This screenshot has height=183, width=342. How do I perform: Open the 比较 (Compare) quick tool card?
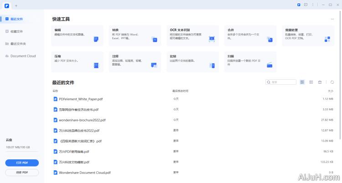pyautogui.click(x=192, y=62)
